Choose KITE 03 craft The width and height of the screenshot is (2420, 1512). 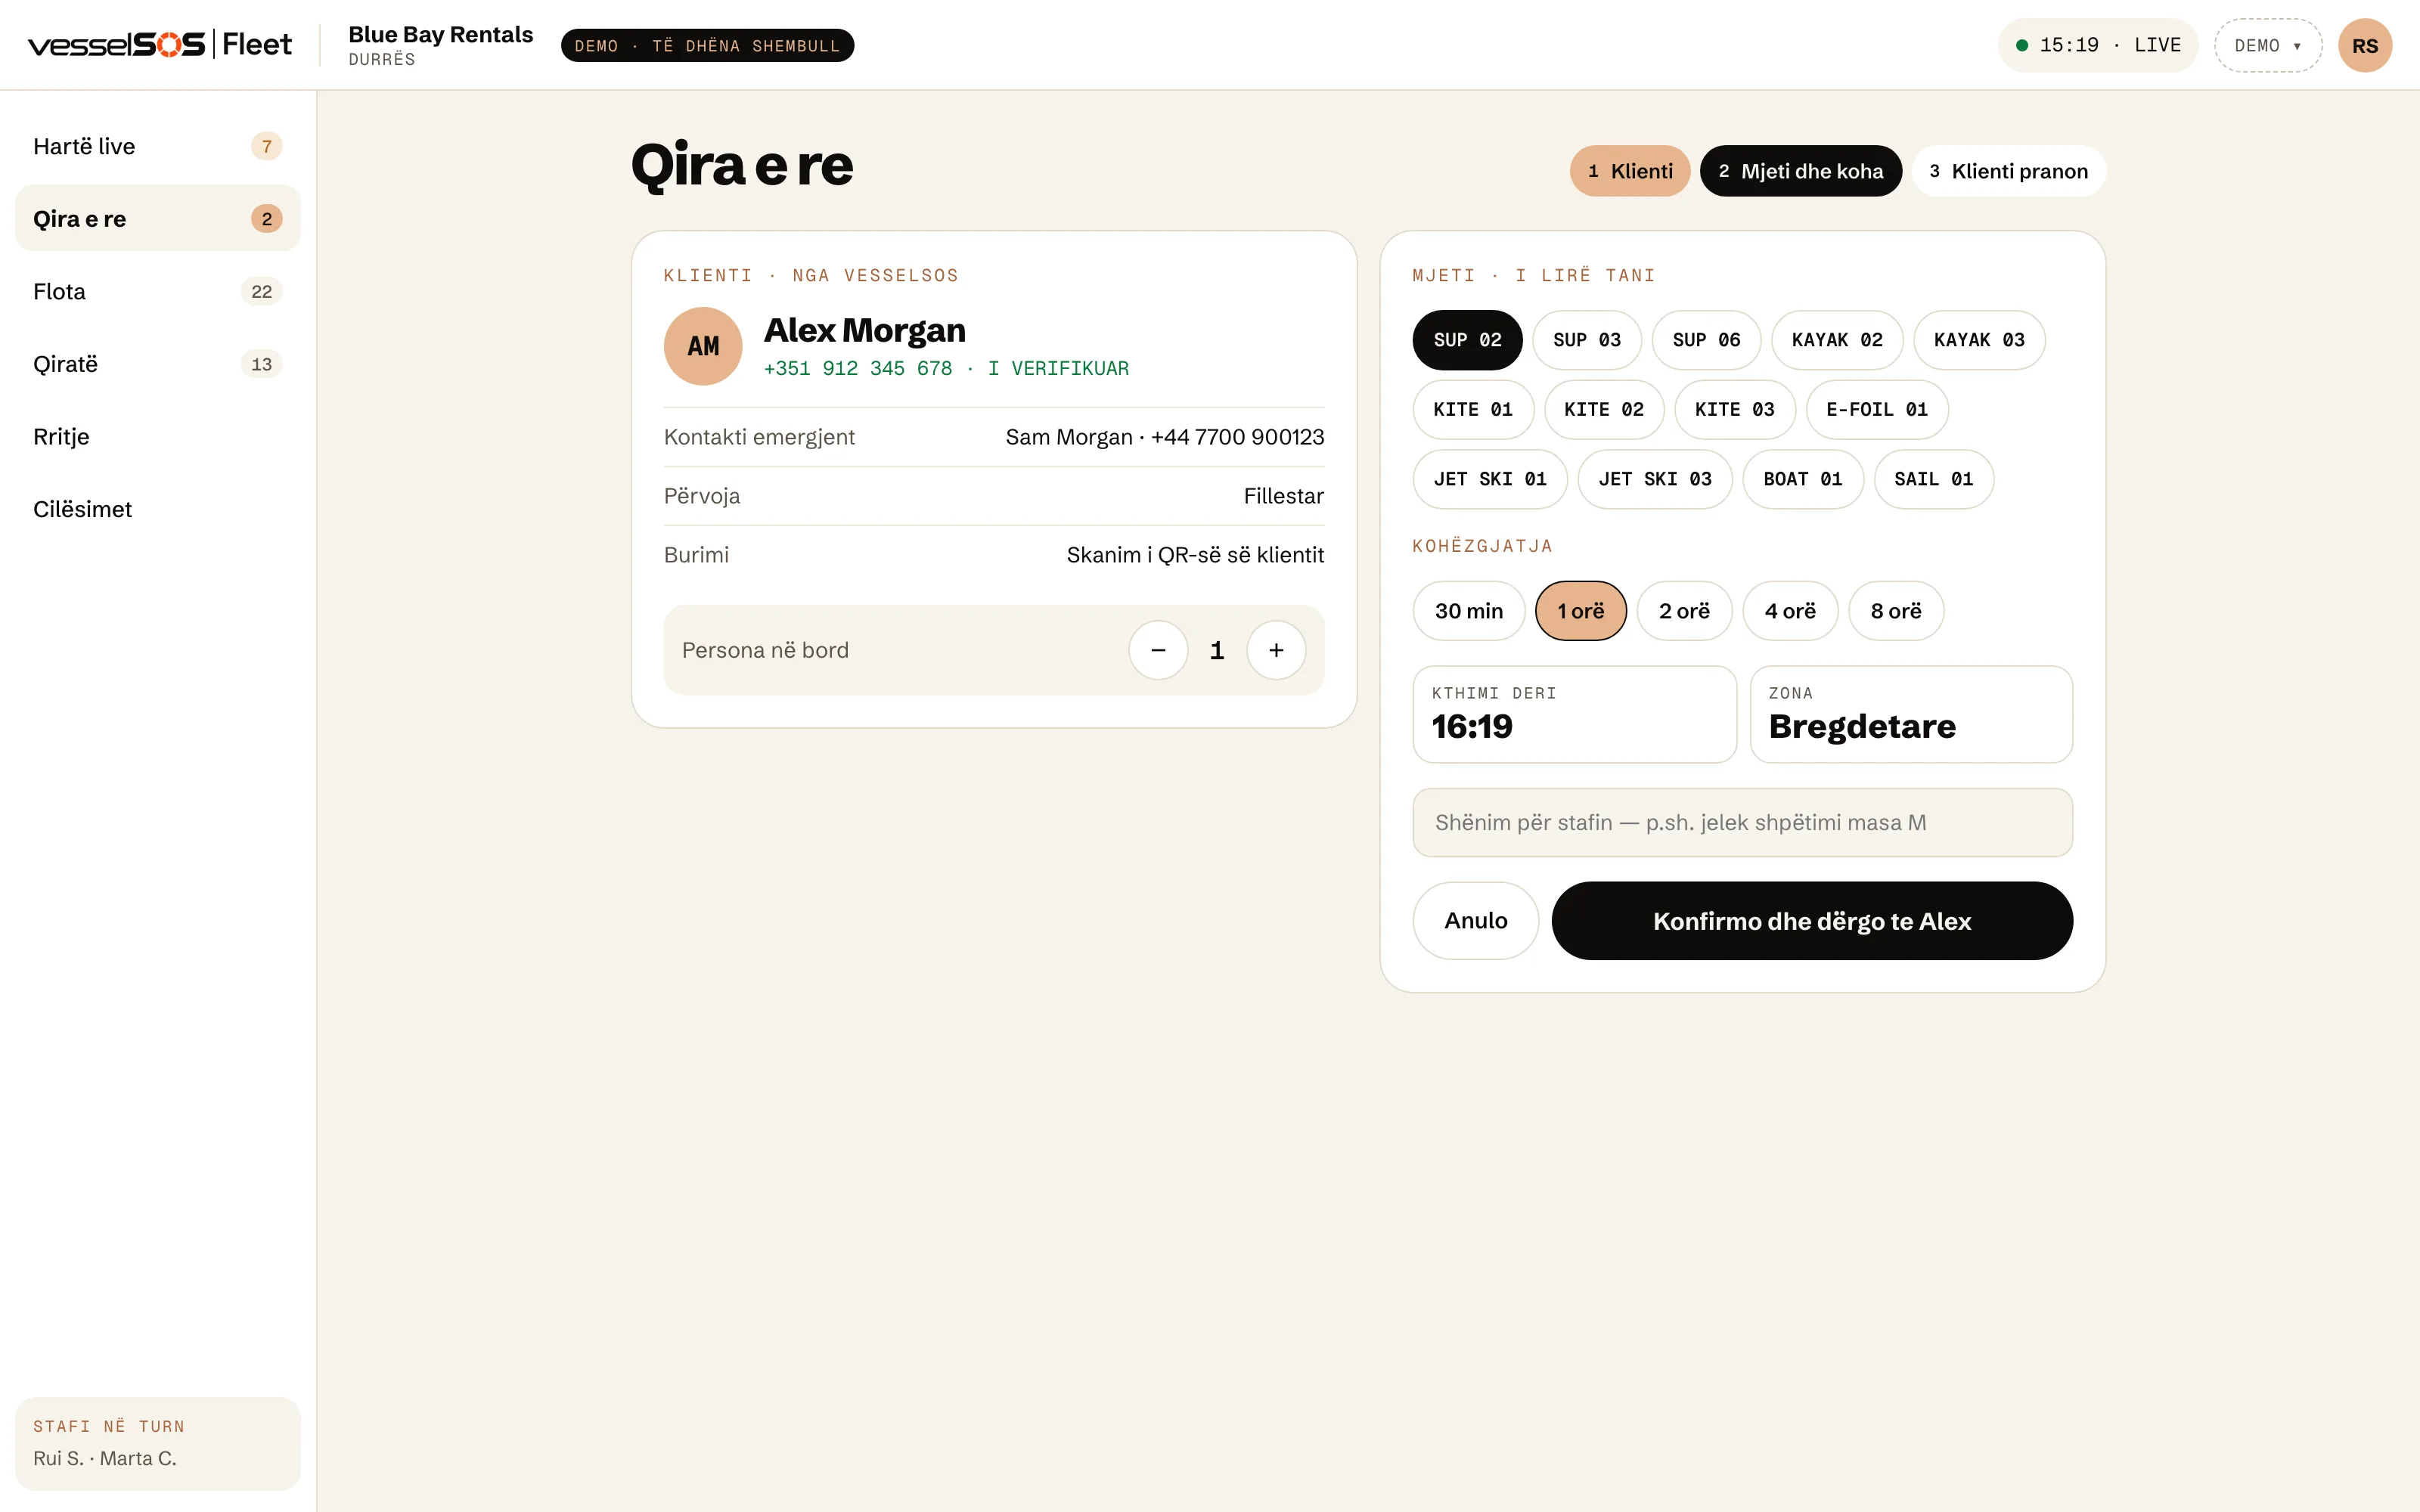pos(1735,409)
